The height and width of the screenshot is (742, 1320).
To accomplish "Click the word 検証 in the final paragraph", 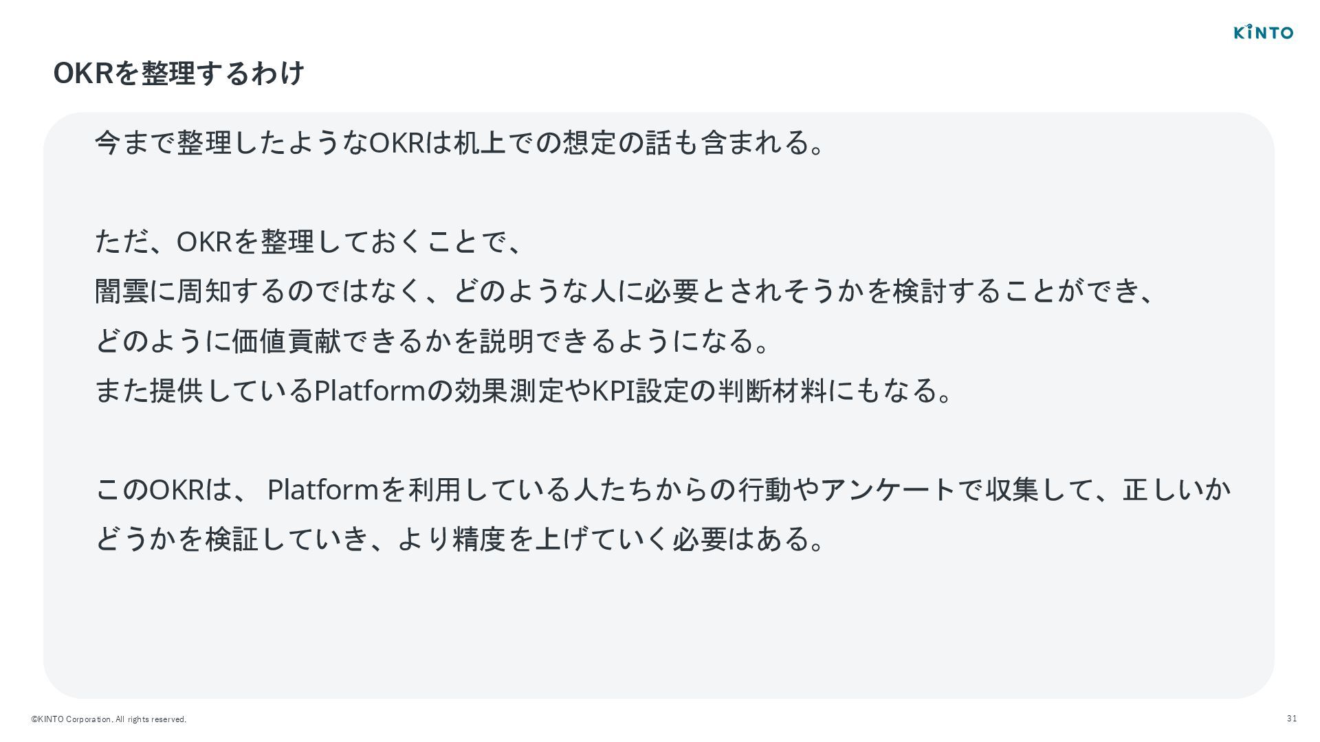I will pyautogui.click(x=232, y=539).
